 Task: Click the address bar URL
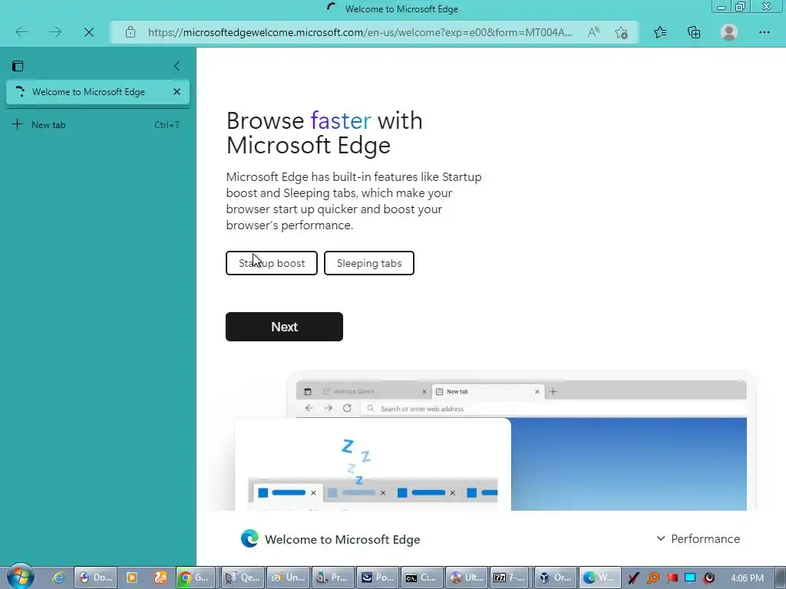point(360,32)
